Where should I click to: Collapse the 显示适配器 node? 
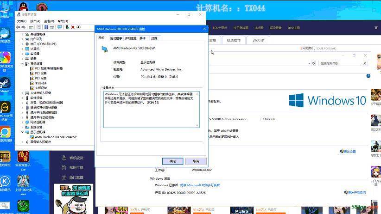22,132
